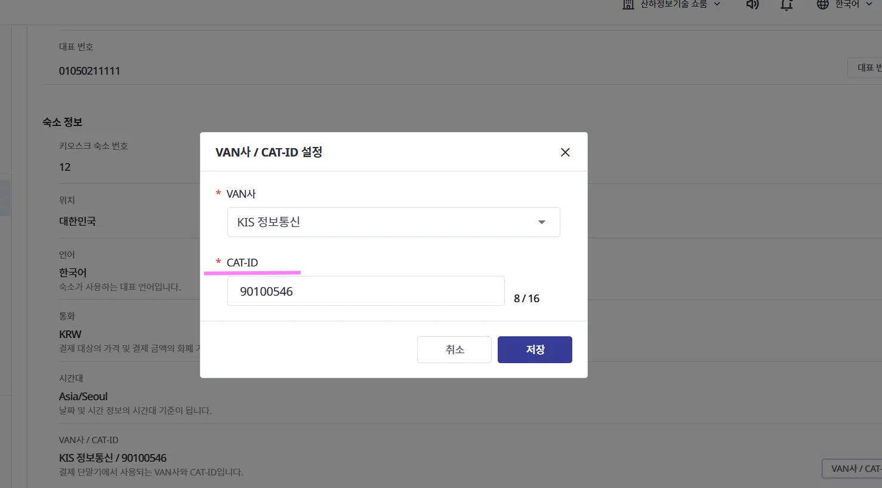Open the 산하정보기술 쇼룸 property selector
The image size is (882, 488).
(x=671, y=4)
